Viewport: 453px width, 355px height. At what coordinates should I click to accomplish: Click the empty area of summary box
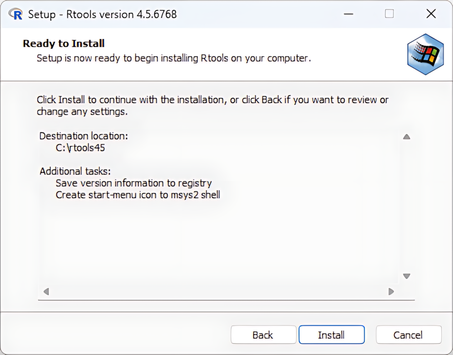(x=218, y=245)
